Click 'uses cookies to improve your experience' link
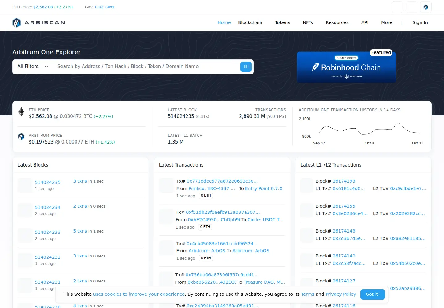 click(x=139, y=294)
